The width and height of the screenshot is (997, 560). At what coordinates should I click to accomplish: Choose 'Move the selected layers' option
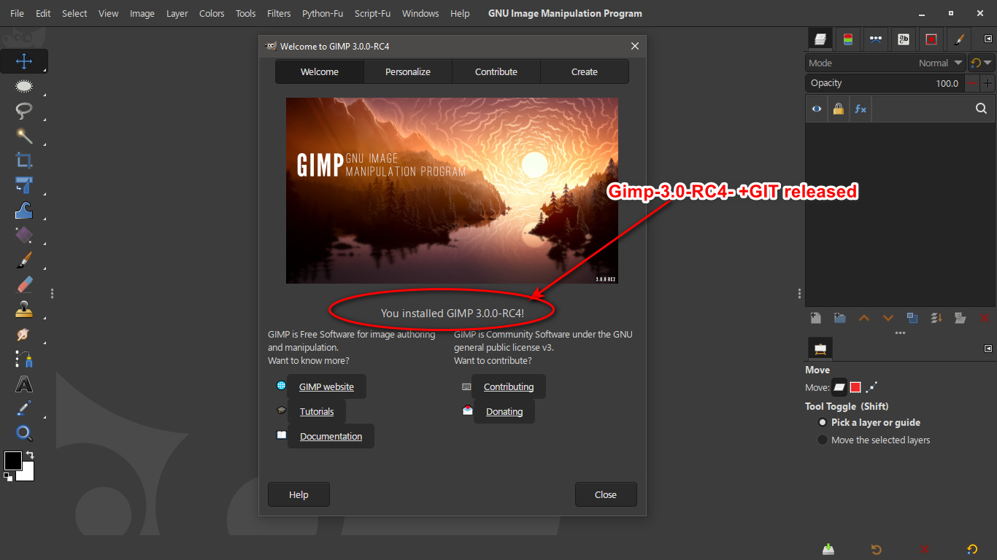point(874,440)
